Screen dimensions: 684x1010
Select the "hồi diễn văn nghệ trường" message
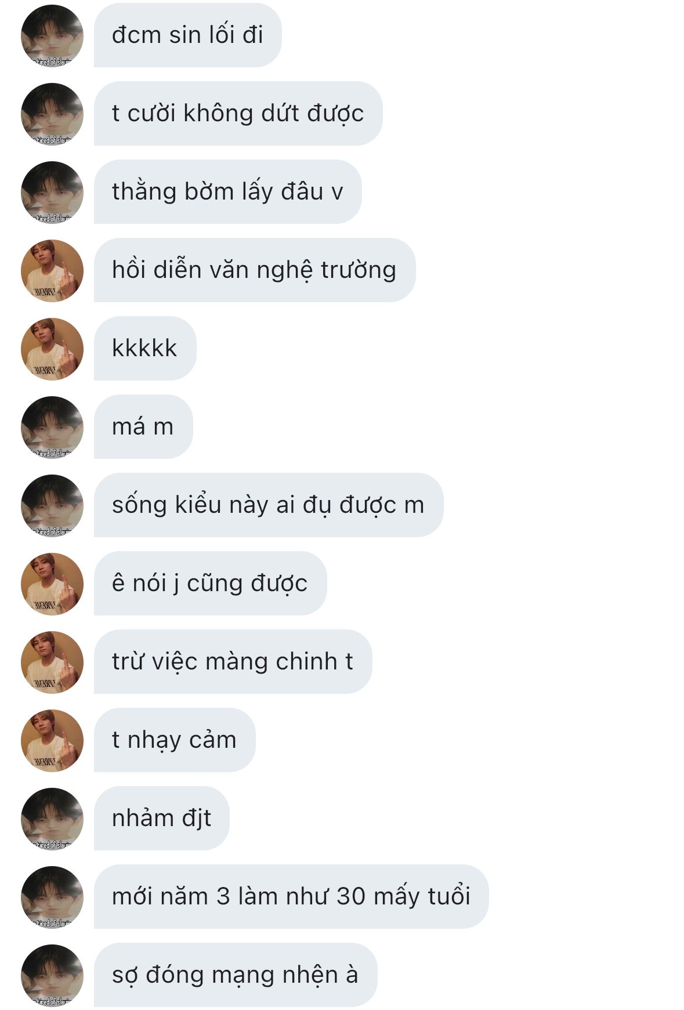255,270
